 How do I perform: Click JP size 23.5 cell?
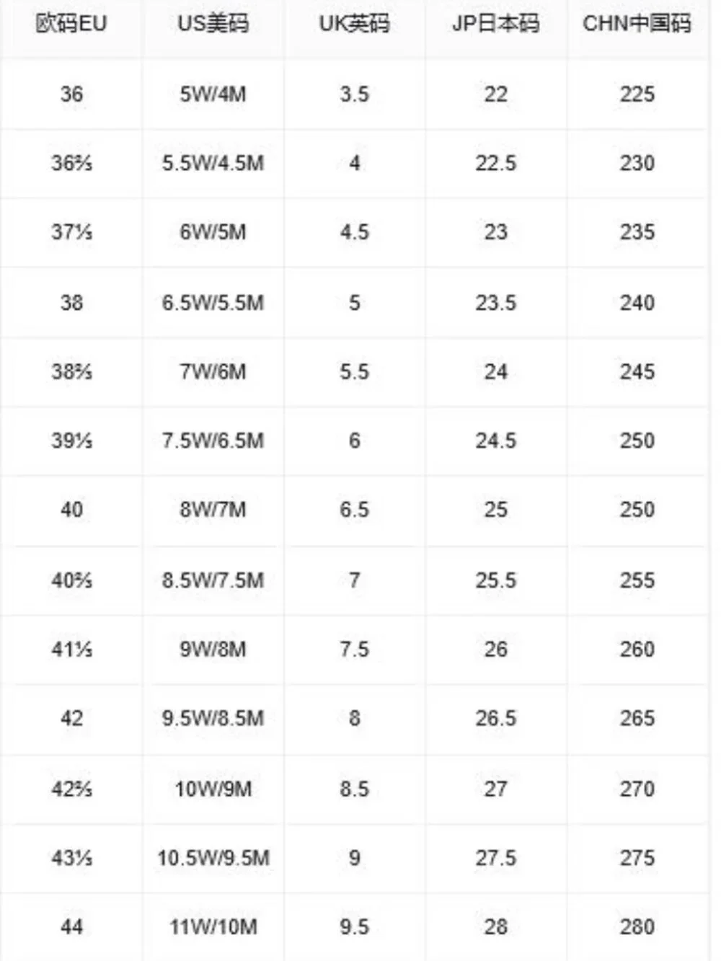[x=495, y=303]
